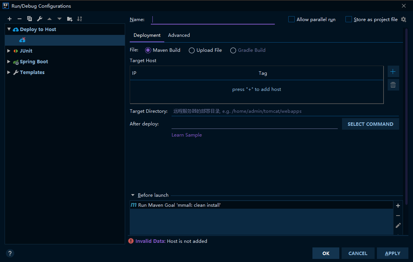413x262 pixels.
Task: Collapse the Before launch section
Action: click(x=133, y=195)
